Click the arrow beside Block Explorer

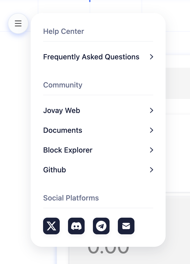coord(152,150)
